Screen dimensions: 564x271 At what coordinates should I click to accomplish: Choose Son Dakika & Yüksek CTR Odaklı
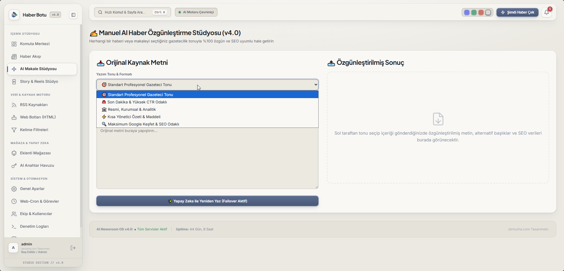[207, 102]
